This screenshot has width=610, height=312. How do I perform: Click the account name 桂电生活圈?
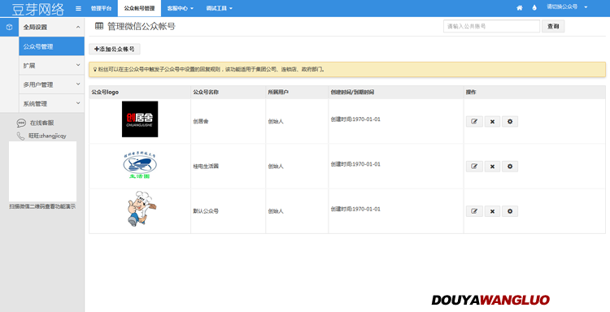click(x=206, y=166)
